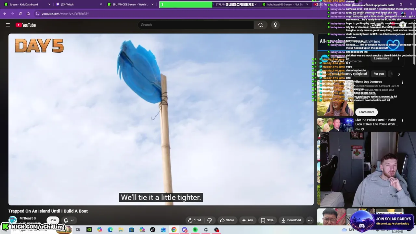Open the YouTube hamburger guide menu

[x=8, y=25]
